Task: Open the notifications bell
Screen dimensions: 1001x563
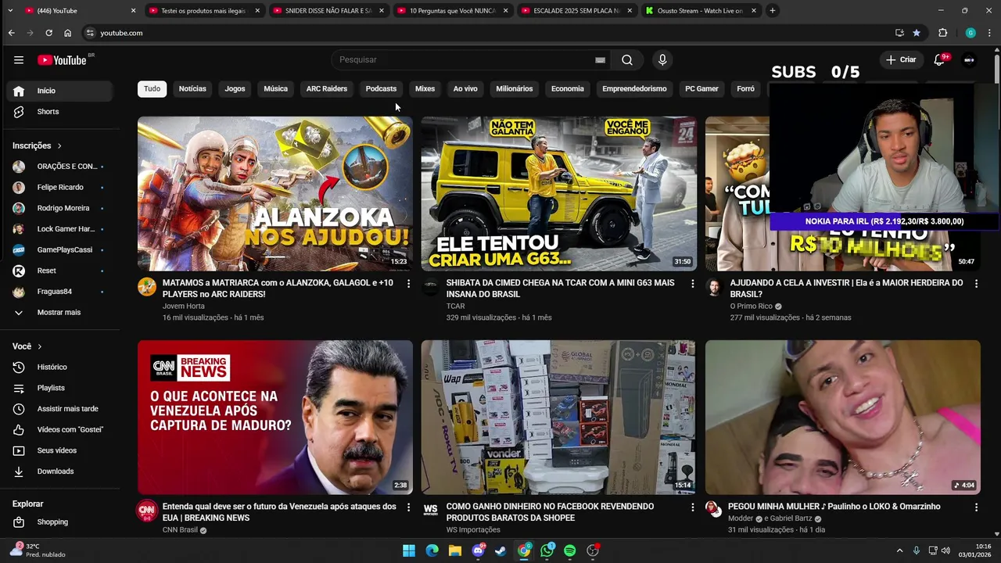Action: click(939, 60)
